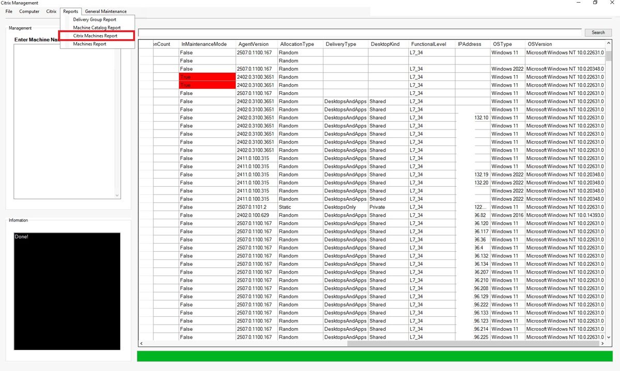Image resolution: width=620 pixels, height=371 pixels.
Task: Click inside the machine name text box
Action: pos(64,121)
